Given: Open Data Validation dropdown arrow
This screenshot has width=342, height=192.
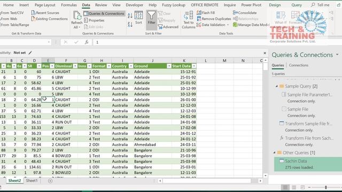Looking at the screenshot, I should point(228,25).
